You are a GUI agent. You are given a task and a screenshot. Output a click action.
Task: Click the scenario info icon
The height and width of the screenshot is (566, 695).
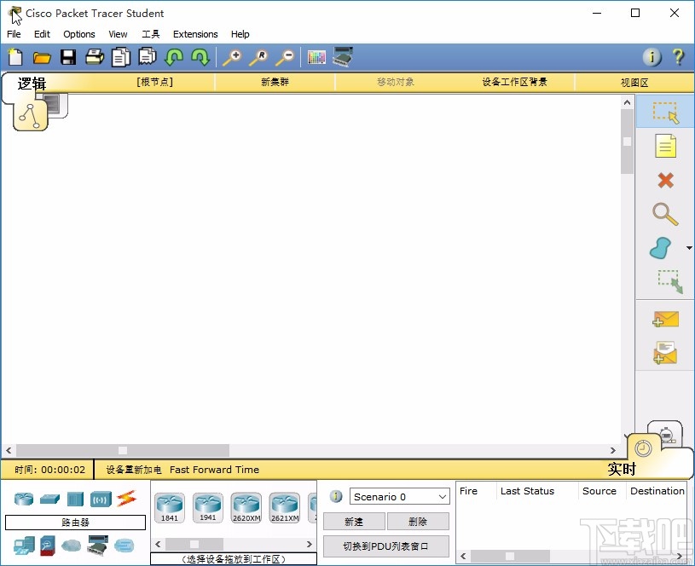337,496
